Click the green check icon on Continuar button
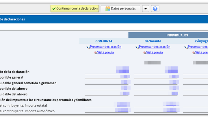Viewport: 208px width, 117px height. (54, 9)
